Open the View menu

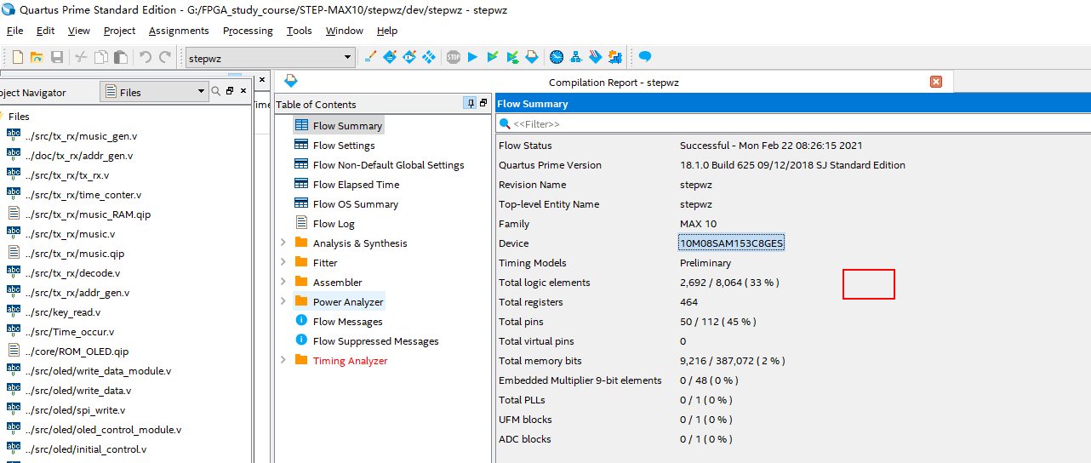79,31
